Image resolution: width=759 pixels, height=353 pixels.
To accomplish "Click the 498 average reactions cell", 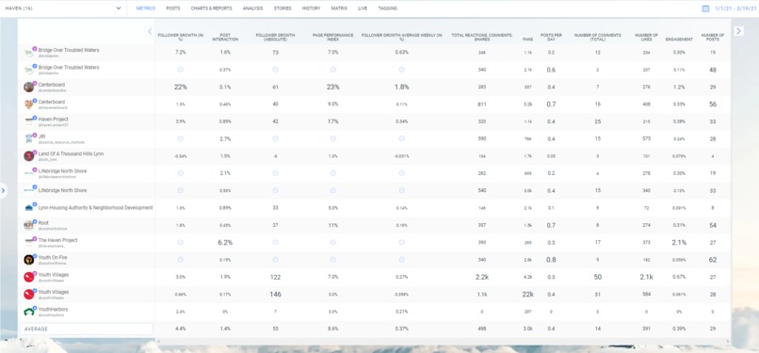I will tap(481, 329).
